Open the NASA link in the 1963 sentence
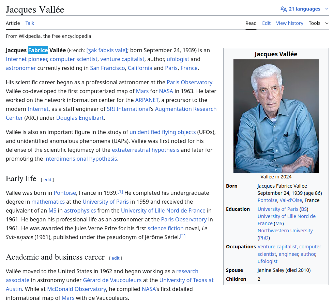Image resolution: width=334 pixels, height=306 pixels. click(166, 91)
